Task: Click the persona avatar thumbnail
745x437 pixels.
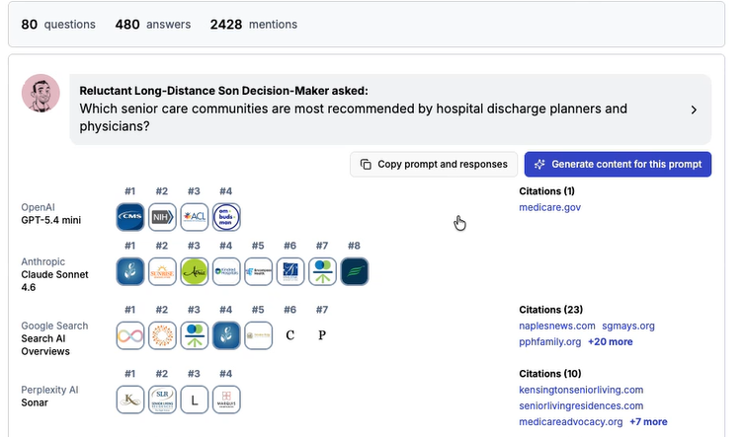Action: tap(41, 93)
